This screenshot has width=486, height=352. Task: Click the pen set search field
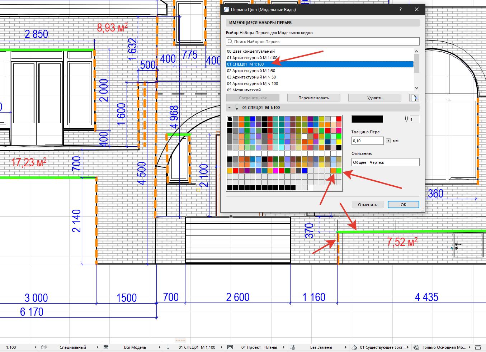[x=323, y=42]
